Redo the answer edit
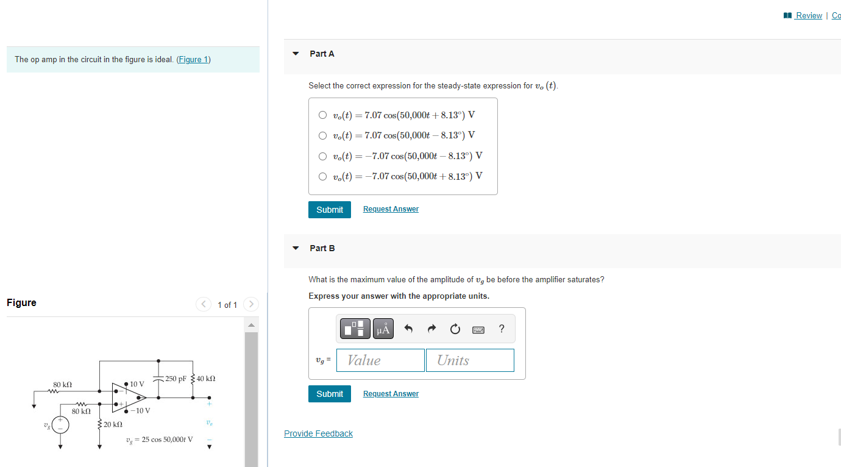 pyautogui.click(x=431, y=329)
